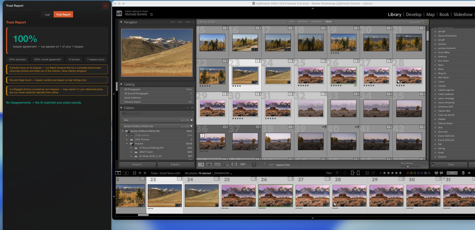
Task: Select Attribute in Library Filter bar
Action: (303, 22)
